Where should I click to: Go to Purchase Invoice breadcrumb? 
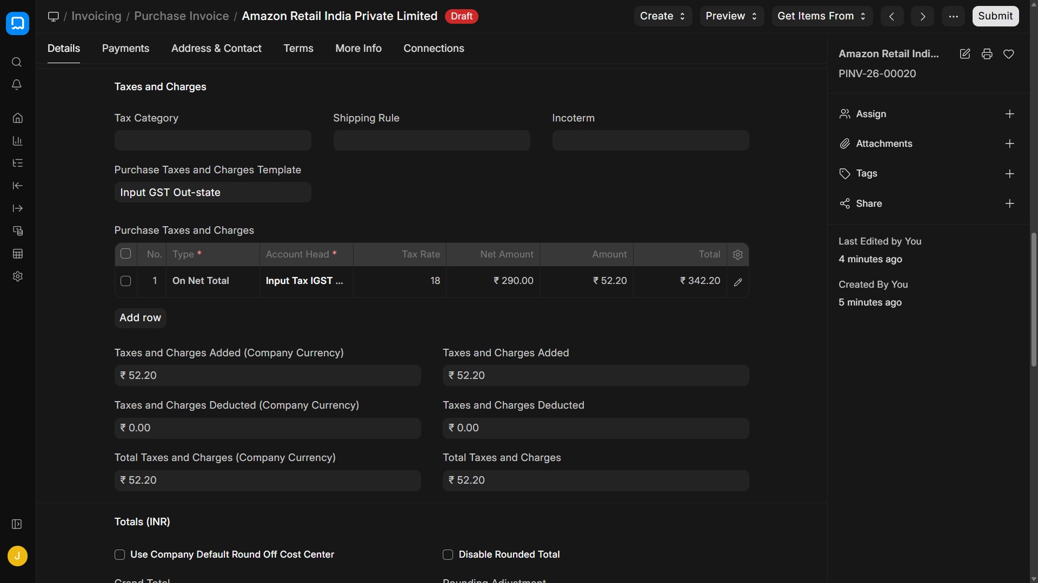pos(182,16)
